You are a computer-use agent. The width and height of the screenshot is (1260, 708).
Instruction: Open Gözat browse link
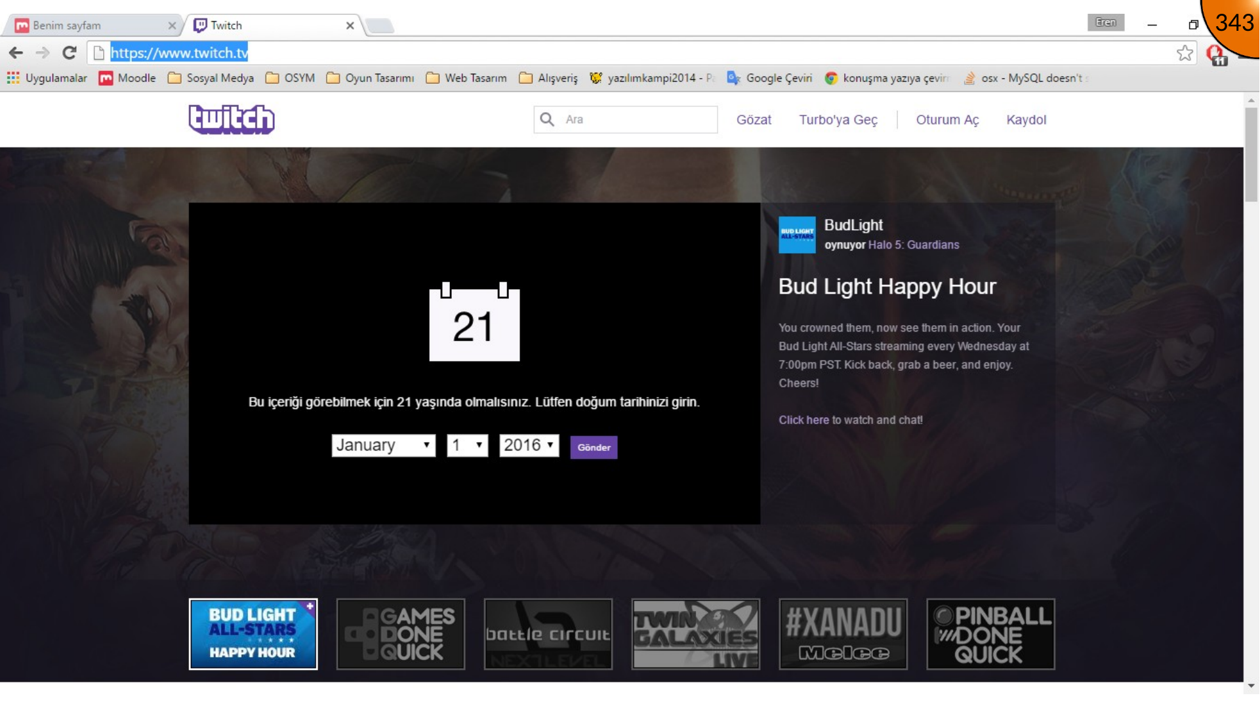click(x=754, y=120)
